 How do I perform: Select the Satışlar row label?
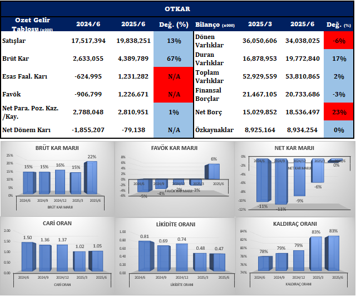click(x=14, y=41)
